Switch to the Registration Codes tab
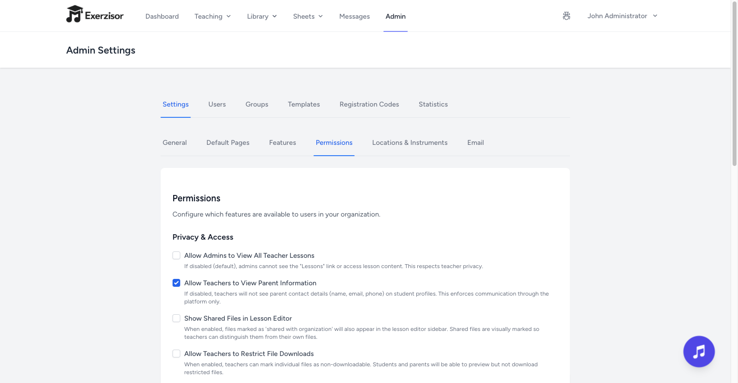 369,104
